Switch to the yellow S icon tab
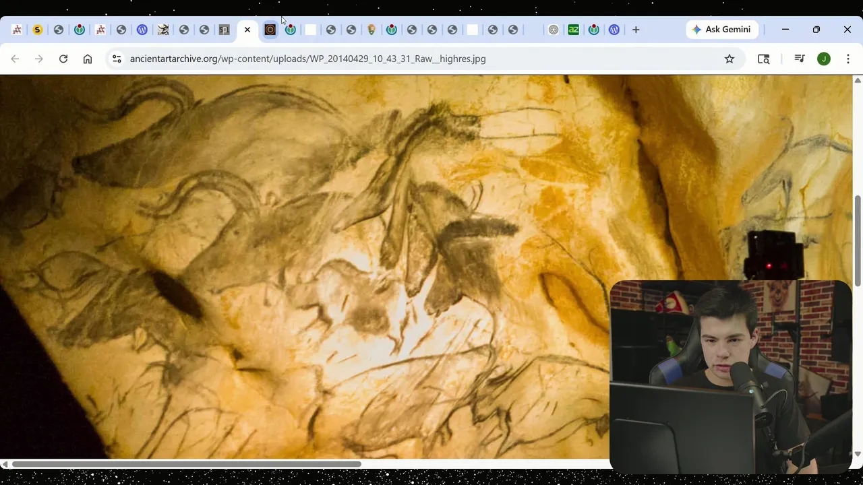This screenshot has width=863, height=485. pyautogui.click(x=38, y=30)
